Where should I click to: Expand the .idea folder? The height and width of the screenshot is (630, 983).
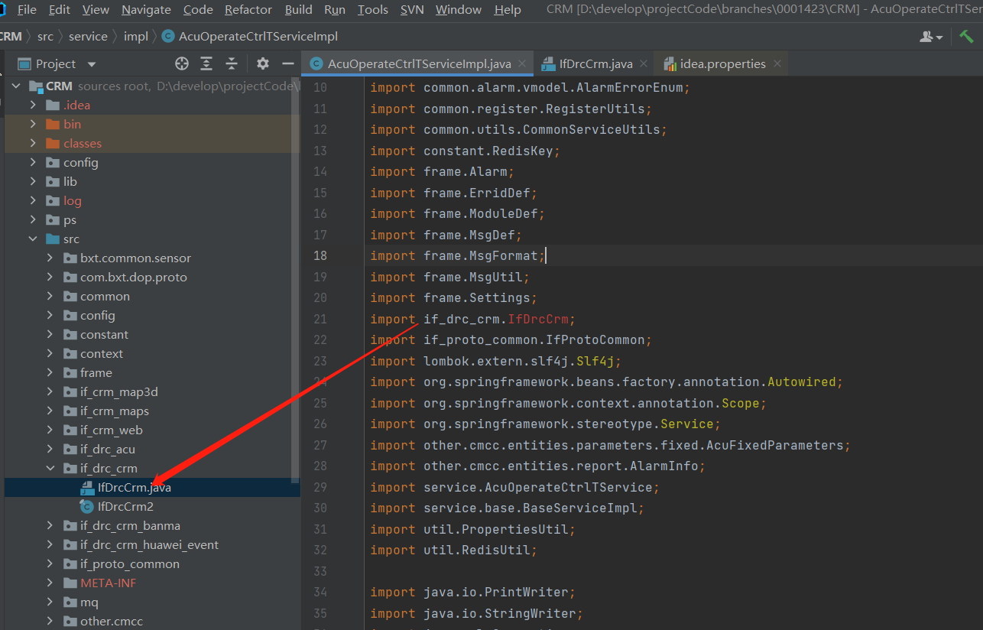33,105
